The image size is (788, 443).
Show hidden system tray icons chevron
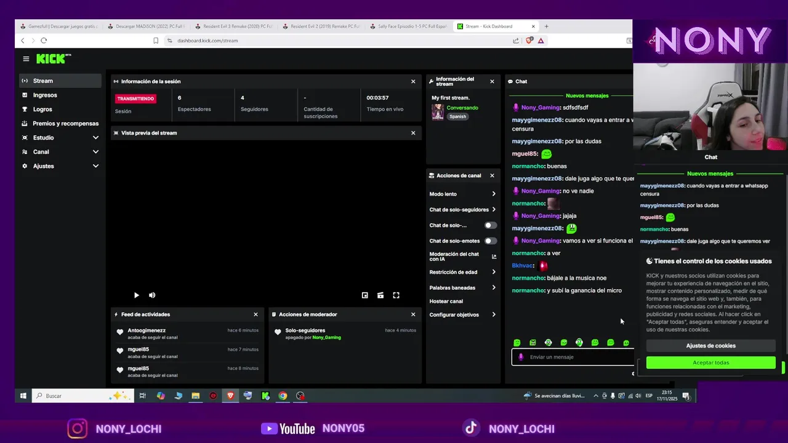click(595, 396)
